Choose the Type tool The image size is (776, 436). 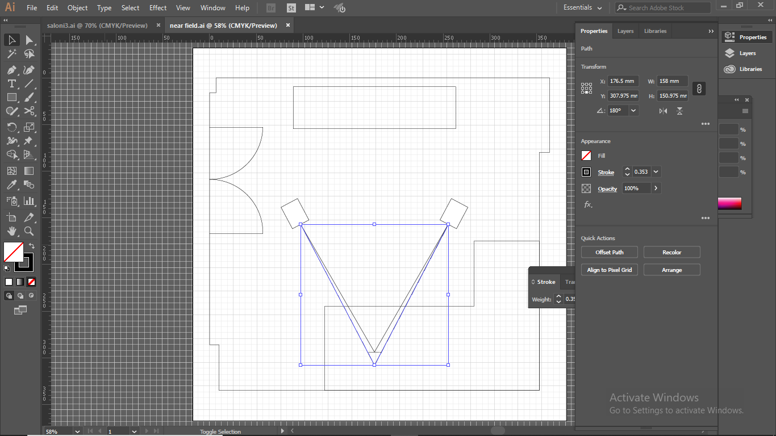11,83
